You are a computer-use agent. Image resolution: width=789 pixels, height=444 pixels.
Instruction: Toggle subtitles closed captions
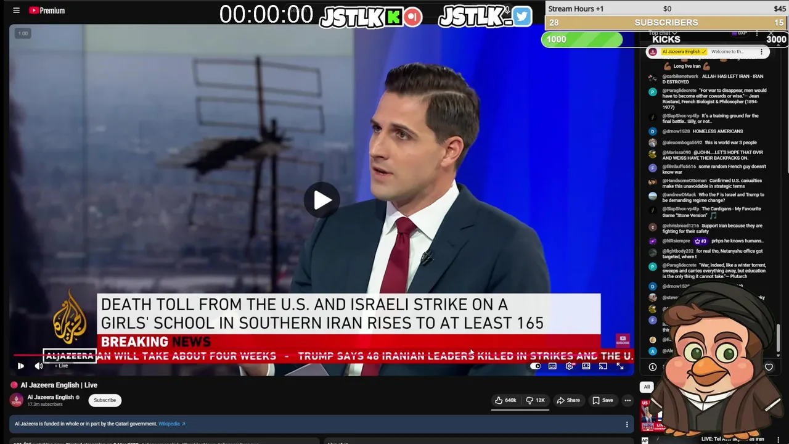552,366
